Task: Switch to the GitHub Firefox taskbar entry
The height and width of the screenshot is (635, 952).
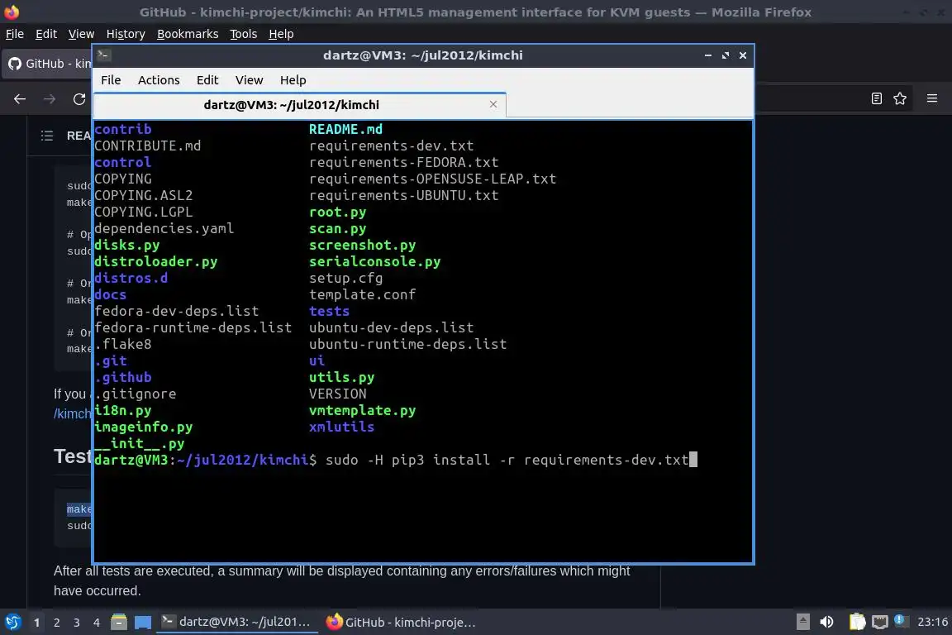Action: click(x=401, y=622)
